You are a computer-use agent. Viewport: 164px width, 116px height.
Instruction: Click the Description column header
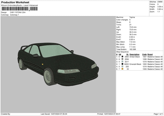click(x=134, y=54)
